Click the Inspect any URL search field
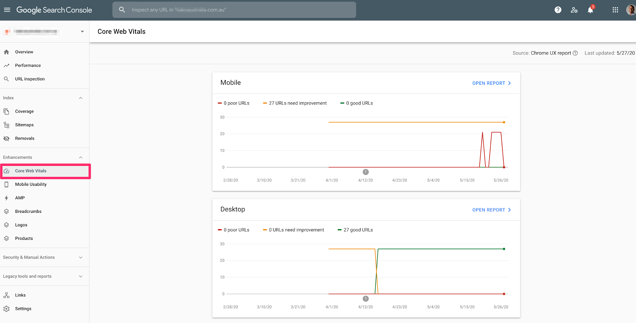The width and height of the screenshot is (636, 323). click(x=234, y=10)
